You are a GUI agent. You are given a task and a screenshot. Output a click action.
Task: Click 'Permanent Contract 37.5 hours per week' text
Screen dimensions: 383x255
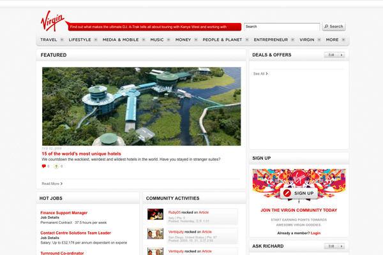pos(73,222)
